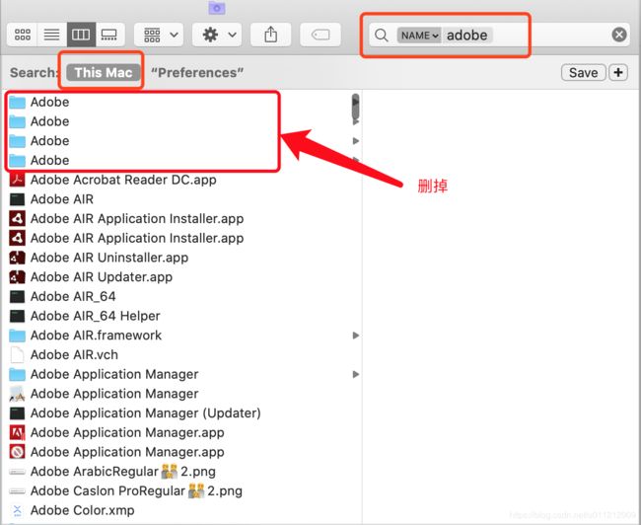Screen dimensions: 641x525
Task: Clear the search field with X icon
Action: point(618,35)
